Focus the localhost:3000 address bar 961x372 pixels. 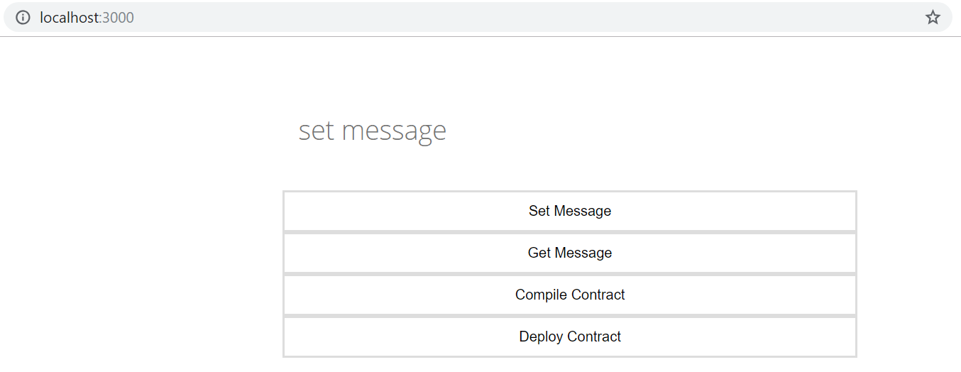[426, 18]
